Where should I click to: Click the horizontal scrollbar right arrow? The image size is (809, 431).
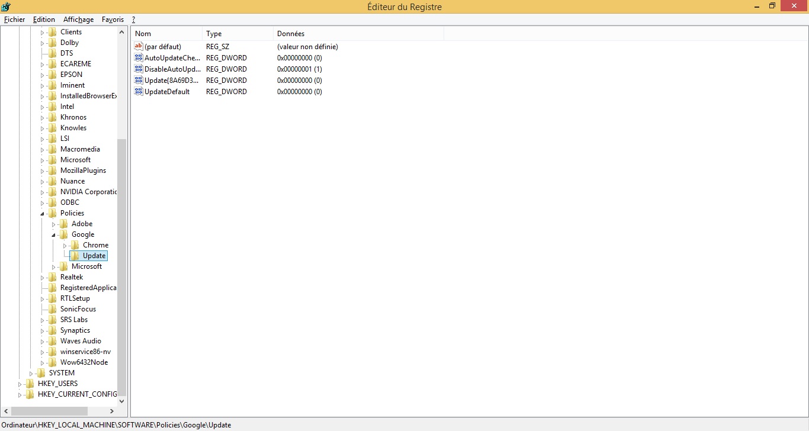(112, 411)
